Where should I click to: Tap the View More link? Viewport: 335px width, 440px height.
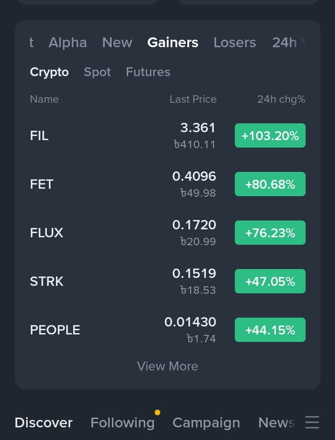pyautogui.click(x=168, y=366)
